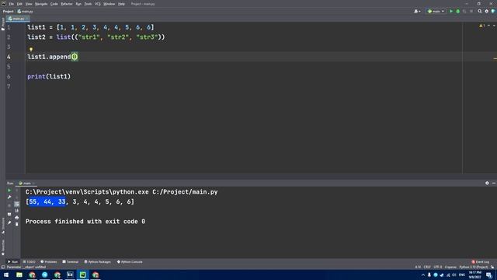Pin the Run tab with pin icon

pyautogui.click(x=9, y=222)
